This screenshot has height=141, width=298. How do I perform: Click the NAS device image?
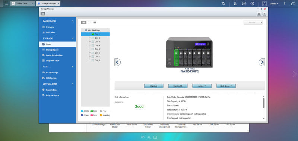pyautogui.click(x=189, y=52)
